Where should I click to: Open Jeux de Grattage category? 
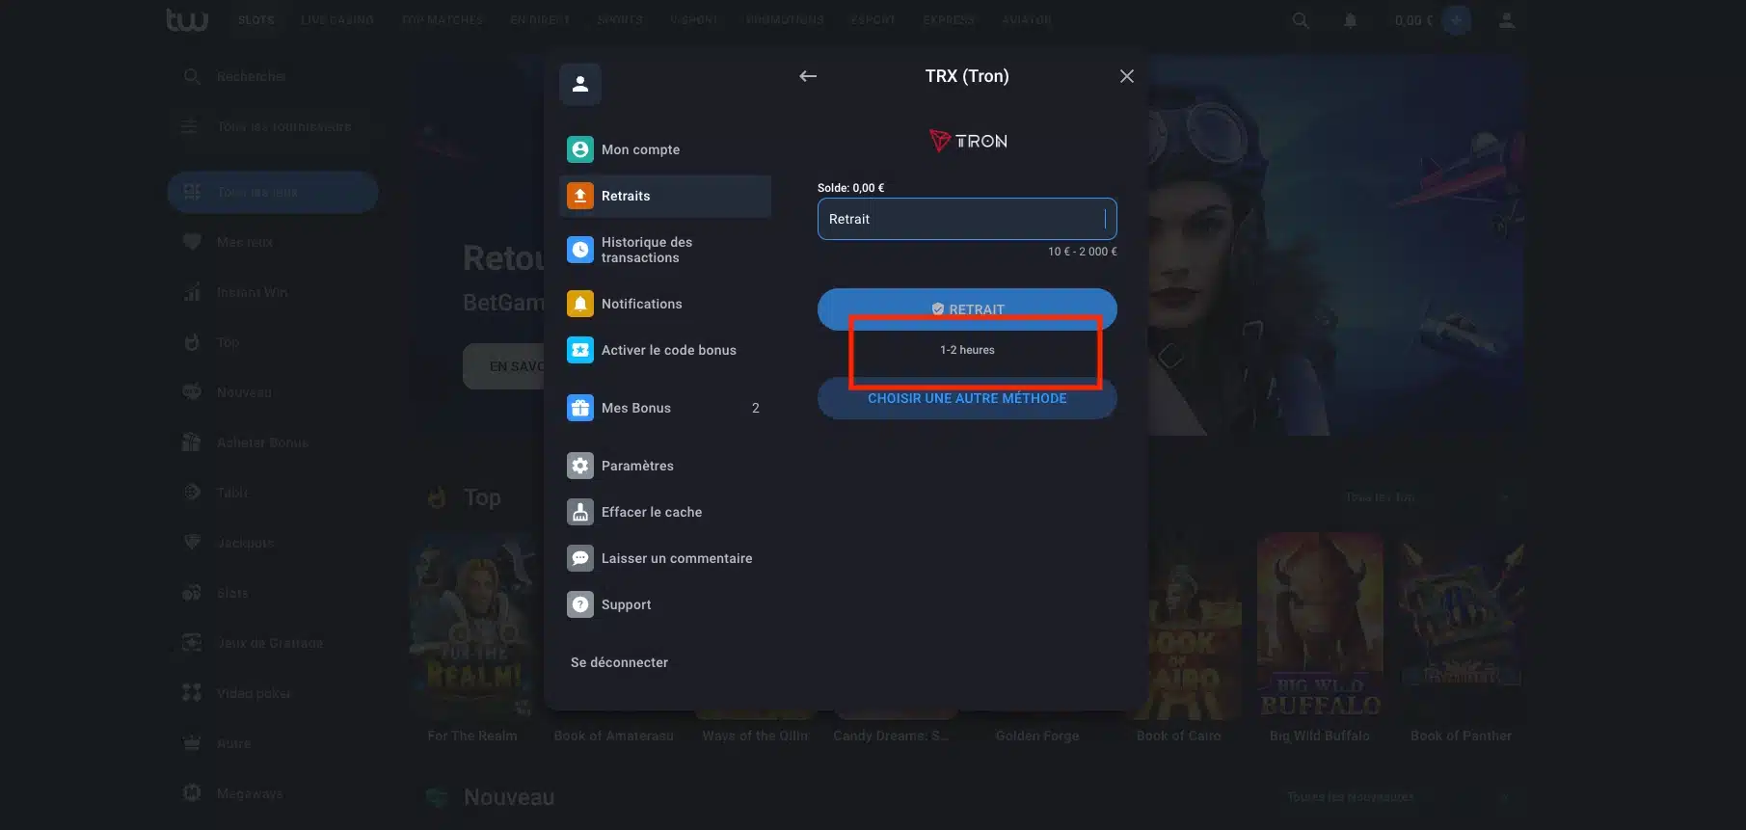coord(273,643)
